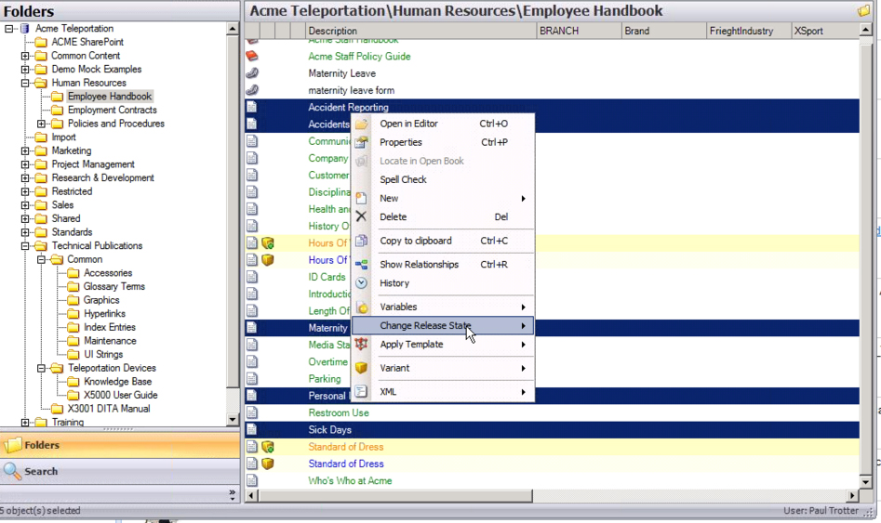
Task: Click the Copy to clipboard icon
Action: (x=362, y=241)
